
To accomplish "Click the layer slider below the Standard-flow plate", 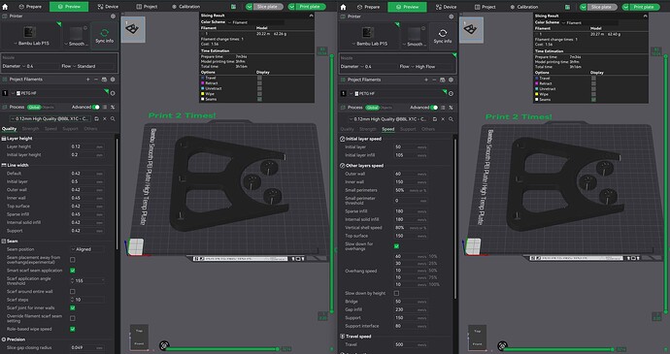I will tap(221, 349).
